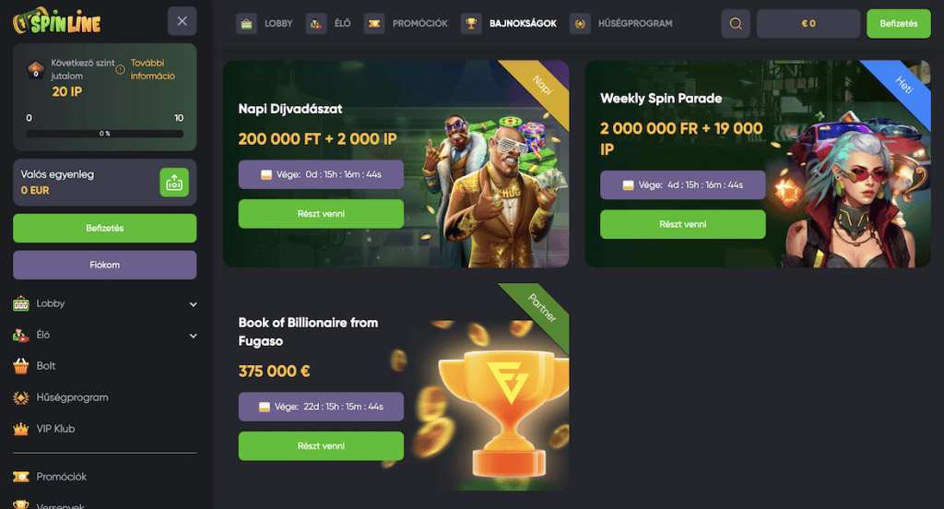
Task: Open the Bajnokságok top tab
Action: point(509,23)
